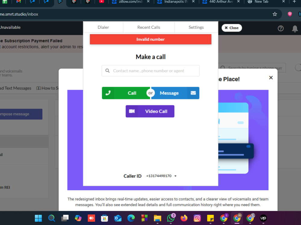Send a text with the blue Message button
Screen dimensions: 301x225
175,93
